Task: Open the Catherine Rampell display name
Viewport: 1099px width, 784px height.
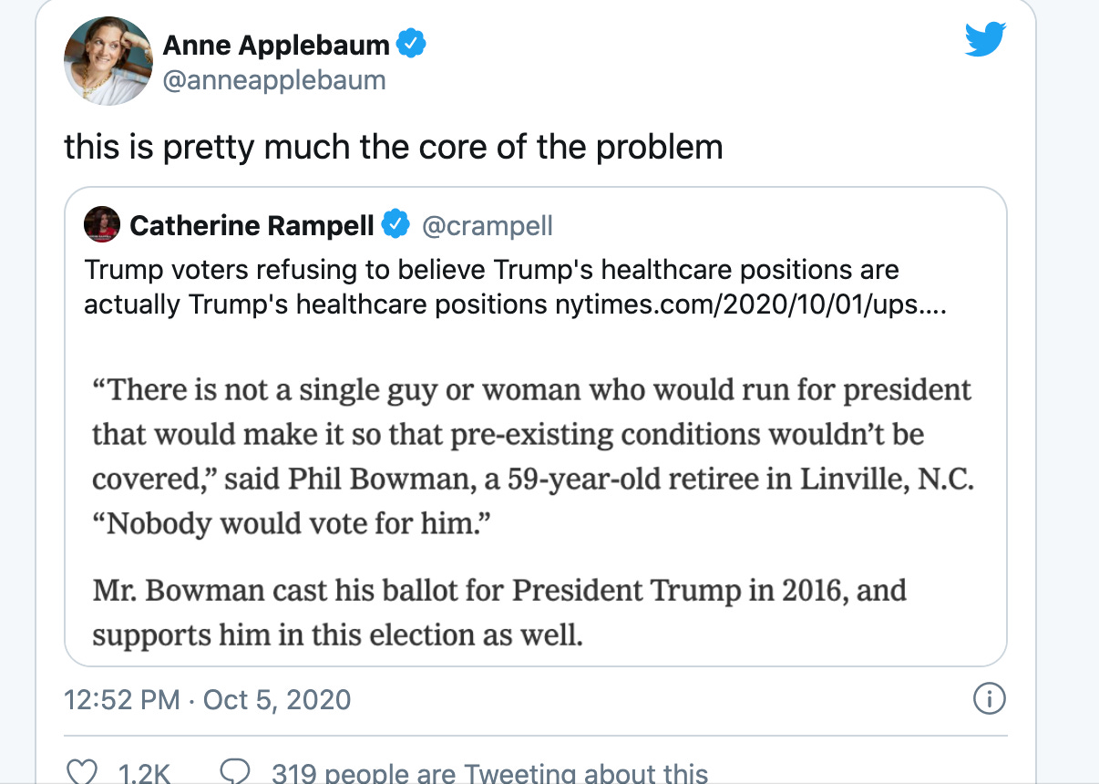Action: [252, 225]
